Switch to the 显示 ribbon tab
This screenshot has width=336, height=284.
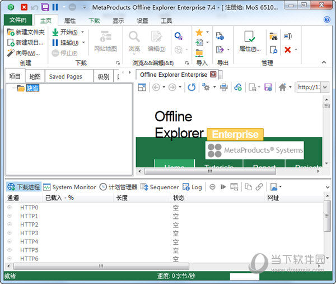118,21
